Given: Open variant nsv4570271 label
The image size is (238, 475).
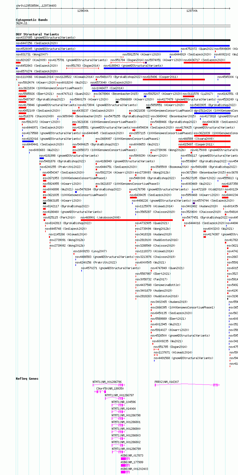Looking at the screenshot, I should [111, 268].
